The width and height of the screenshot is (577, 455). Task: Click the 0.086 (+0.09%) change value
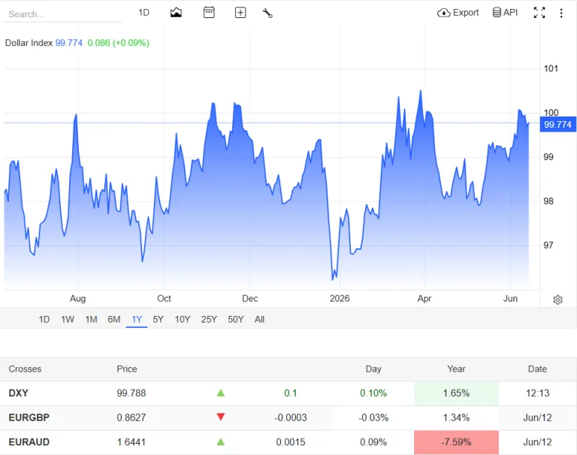[x=118, y=43]
